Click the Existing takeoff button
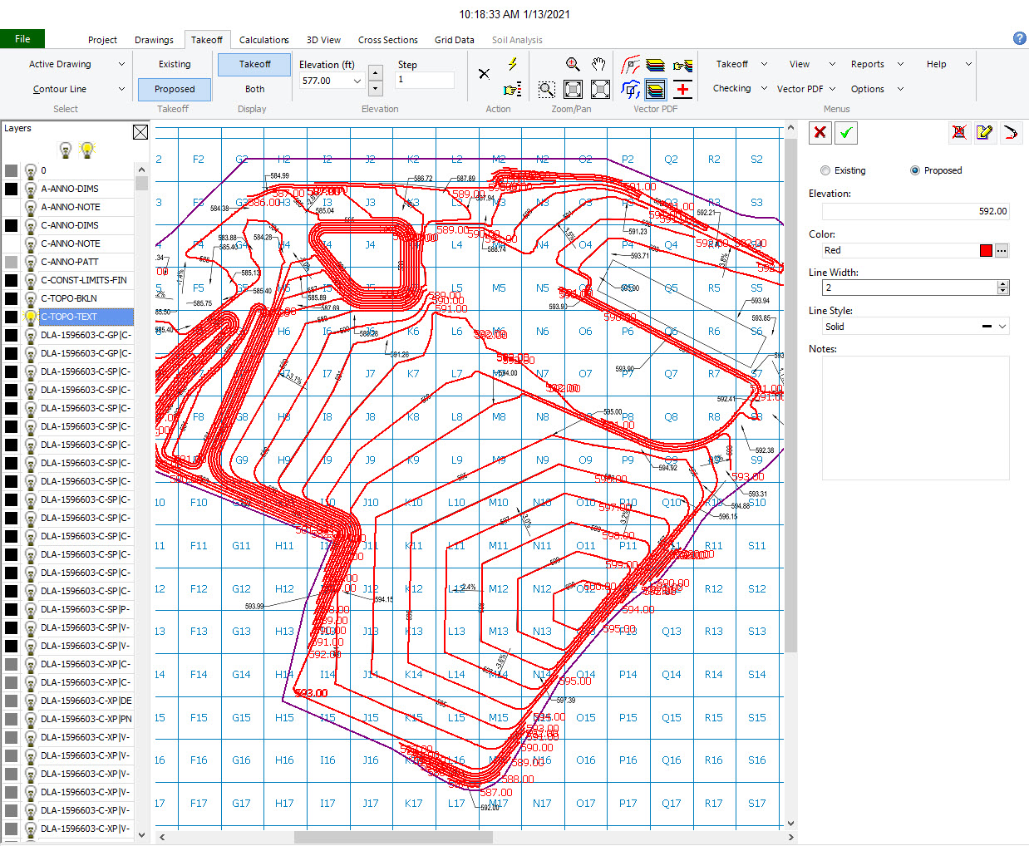The width and height of the screenshot is (1029, 846). (175, 64)
